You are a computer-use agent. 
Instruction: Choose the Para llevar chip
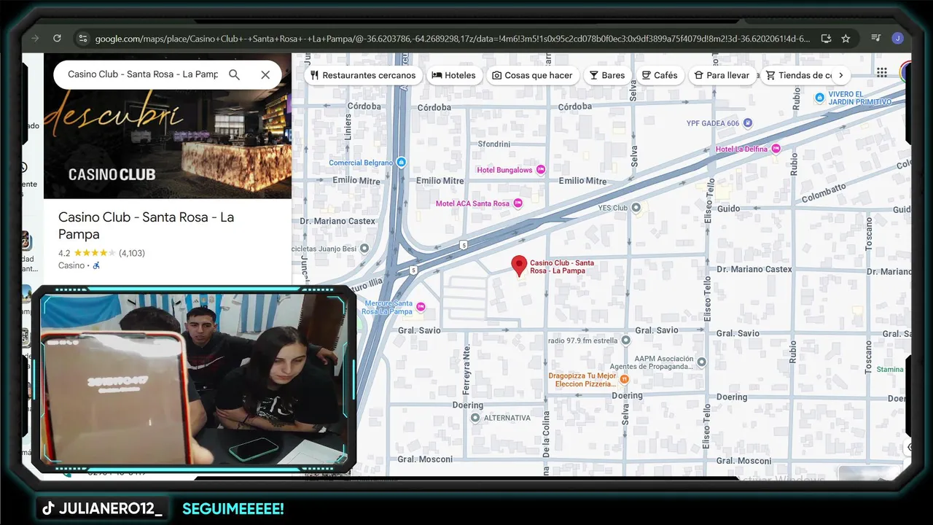(722, 75)
